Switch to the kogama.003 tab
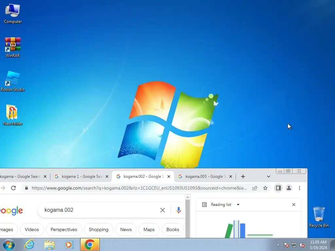Viewport: 335px width, 251px height. (205, 176)
